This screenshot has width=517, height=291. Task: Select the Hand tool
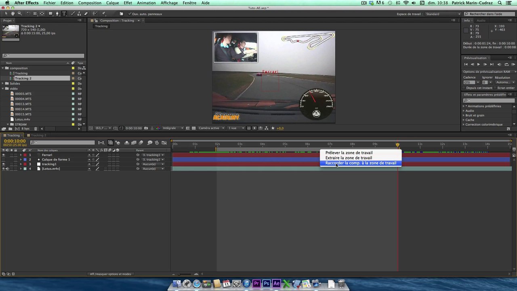pyautogui.click(x=13, y=14)
